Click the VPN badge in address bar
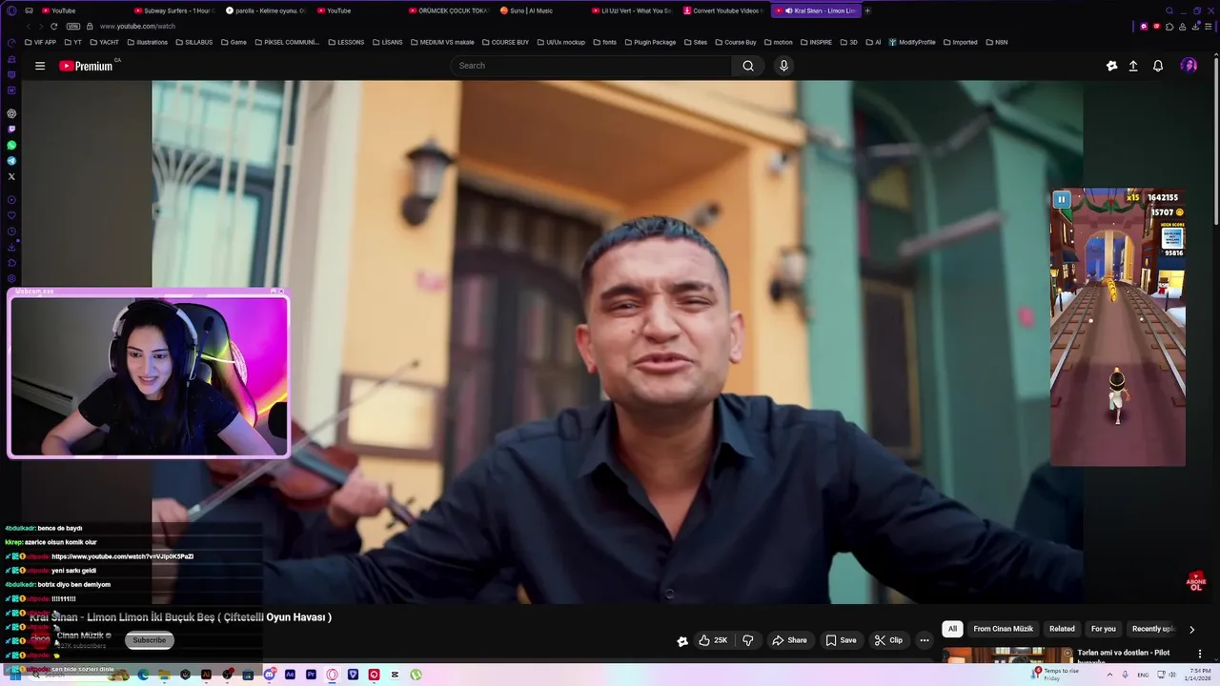Viewport: 1220px width, 686px height. pyautogui.click(x=73, y=26)
